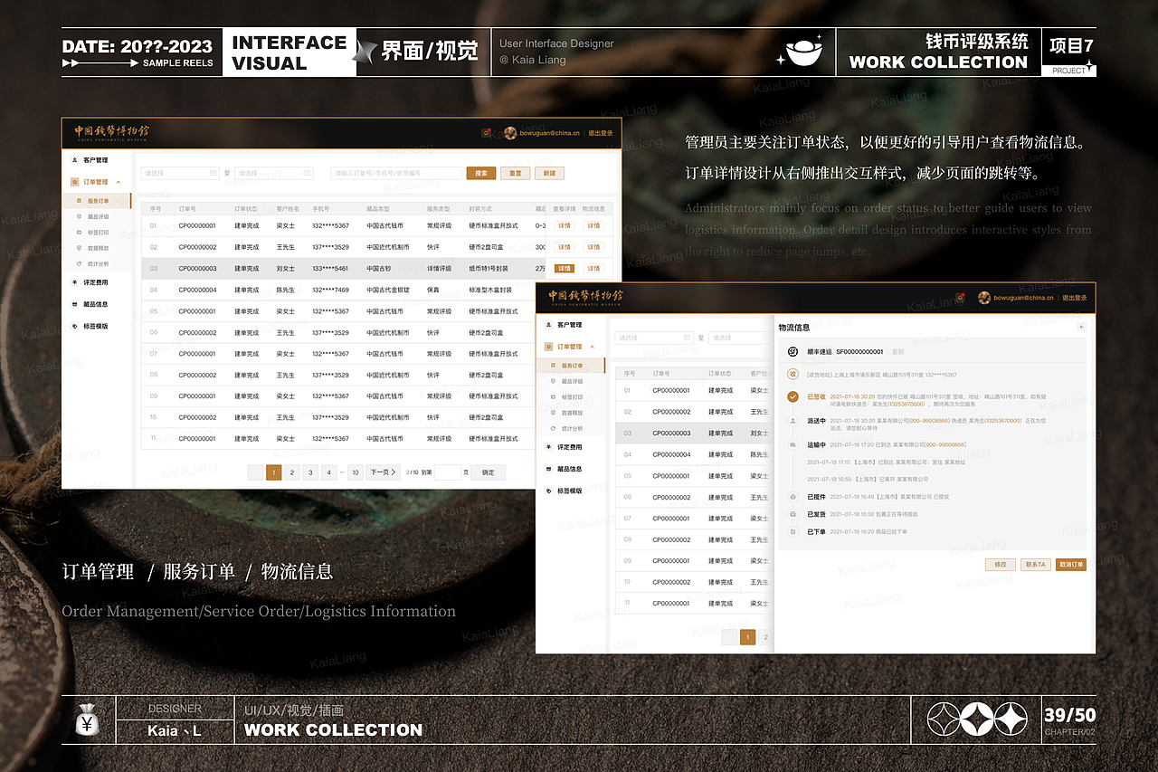Click 下一页 next page button

[x=383, y=472]
